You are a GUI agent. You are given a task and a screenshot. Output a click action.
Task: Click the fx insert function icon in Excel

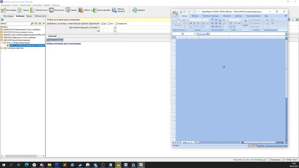click(207, 34)
